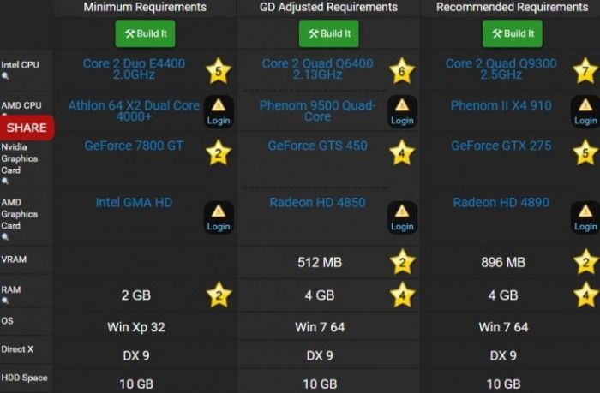Click star rating 6 beside Core 2 Quad Q6400
This screenshot has width=600, height=393.
coord(402,71)
